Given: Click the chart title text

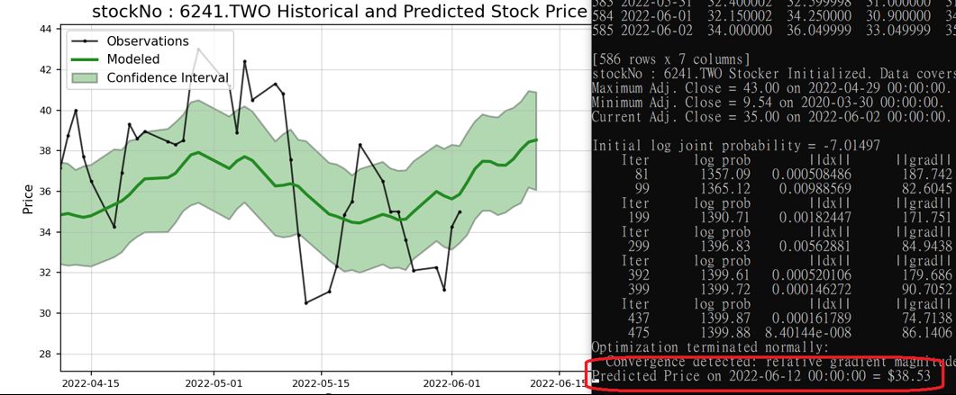Looking at the screenshot, I should 339,12.
